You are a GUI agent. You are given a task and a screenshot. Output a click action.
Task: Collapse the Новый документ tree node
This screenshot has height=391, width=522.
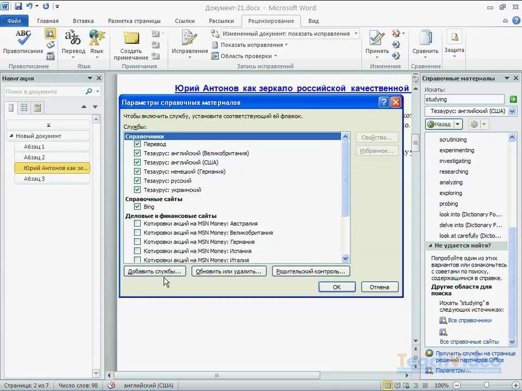point(11,136)
